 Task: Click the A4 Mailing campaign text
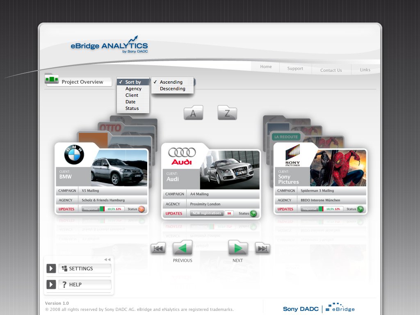point(199,194)
